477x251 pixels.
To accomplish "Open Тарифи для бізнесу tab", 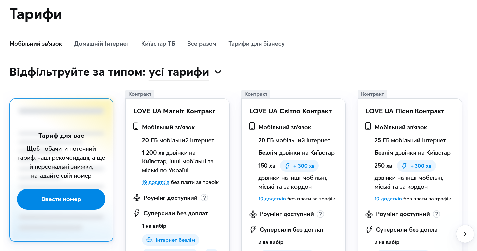I will [x=257, y=44].
